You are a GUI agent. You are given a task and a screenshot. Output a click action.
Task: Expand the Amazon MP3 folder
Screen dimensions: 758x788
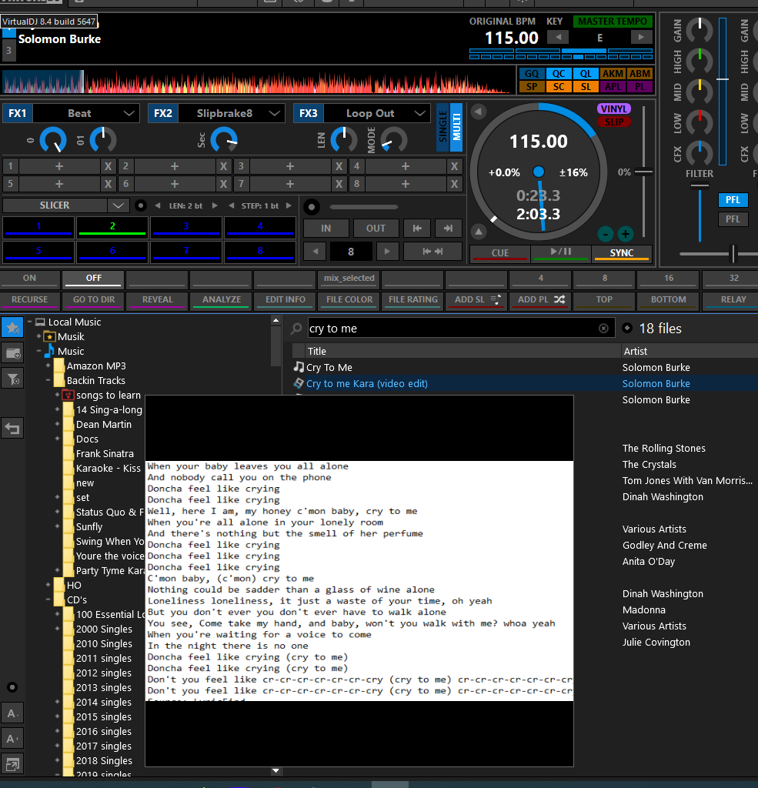pos(48,366)
